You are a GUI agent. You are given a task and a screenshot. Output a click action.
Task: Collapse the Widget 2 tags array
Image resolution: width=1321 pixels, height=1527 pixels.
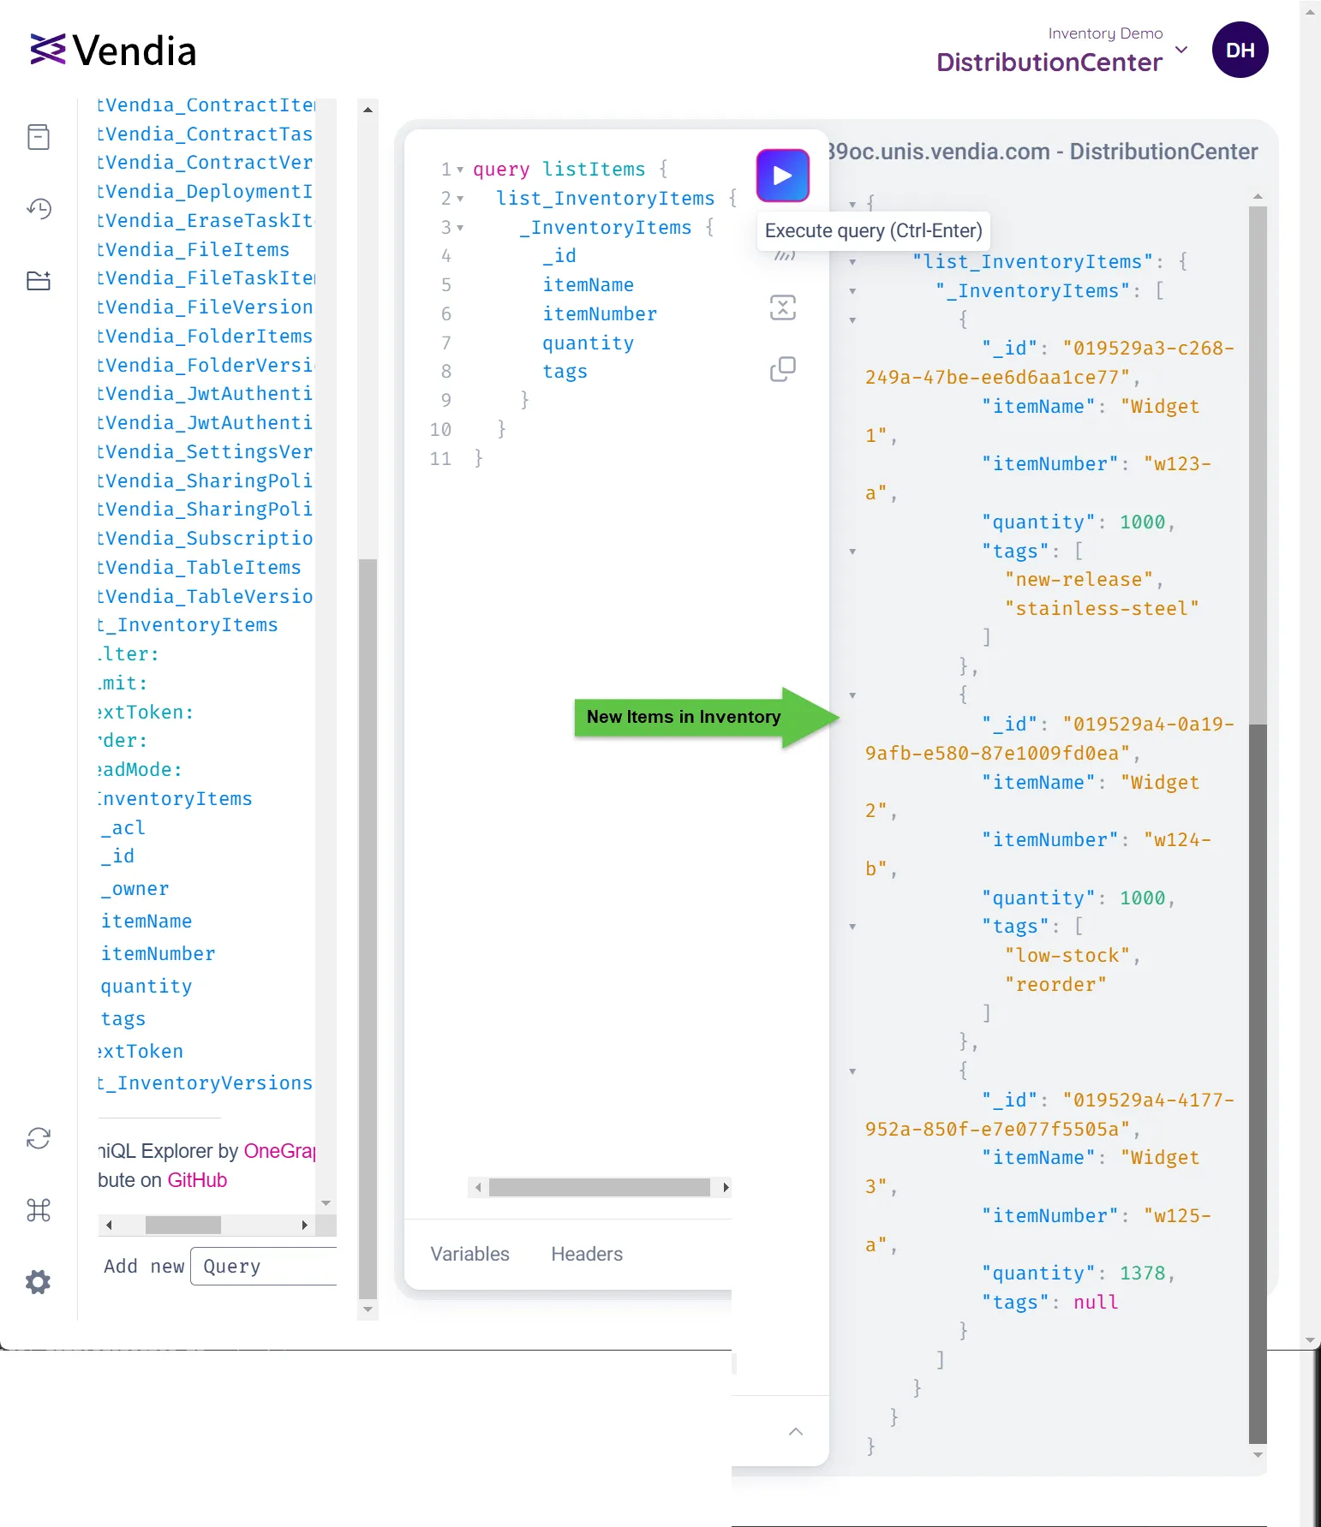(852, 927)
